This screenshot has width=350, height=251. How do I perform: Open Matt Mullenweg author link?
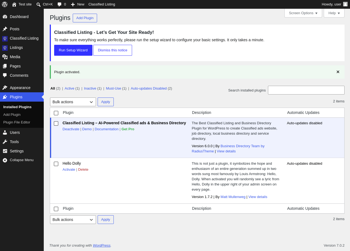[233, 197]
